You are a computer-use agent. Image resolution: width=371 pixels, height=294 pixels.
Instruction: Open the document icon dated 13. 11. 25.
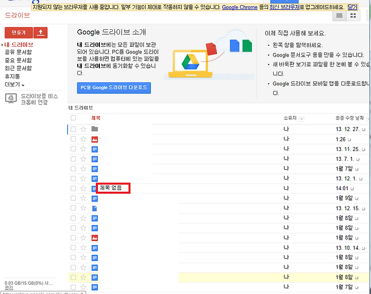95,149
